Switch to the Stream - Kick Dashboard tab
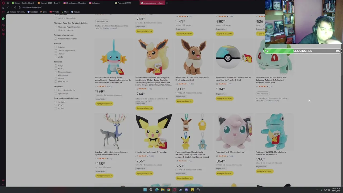This screenshot has width=343, height=193. pos(23,3)
